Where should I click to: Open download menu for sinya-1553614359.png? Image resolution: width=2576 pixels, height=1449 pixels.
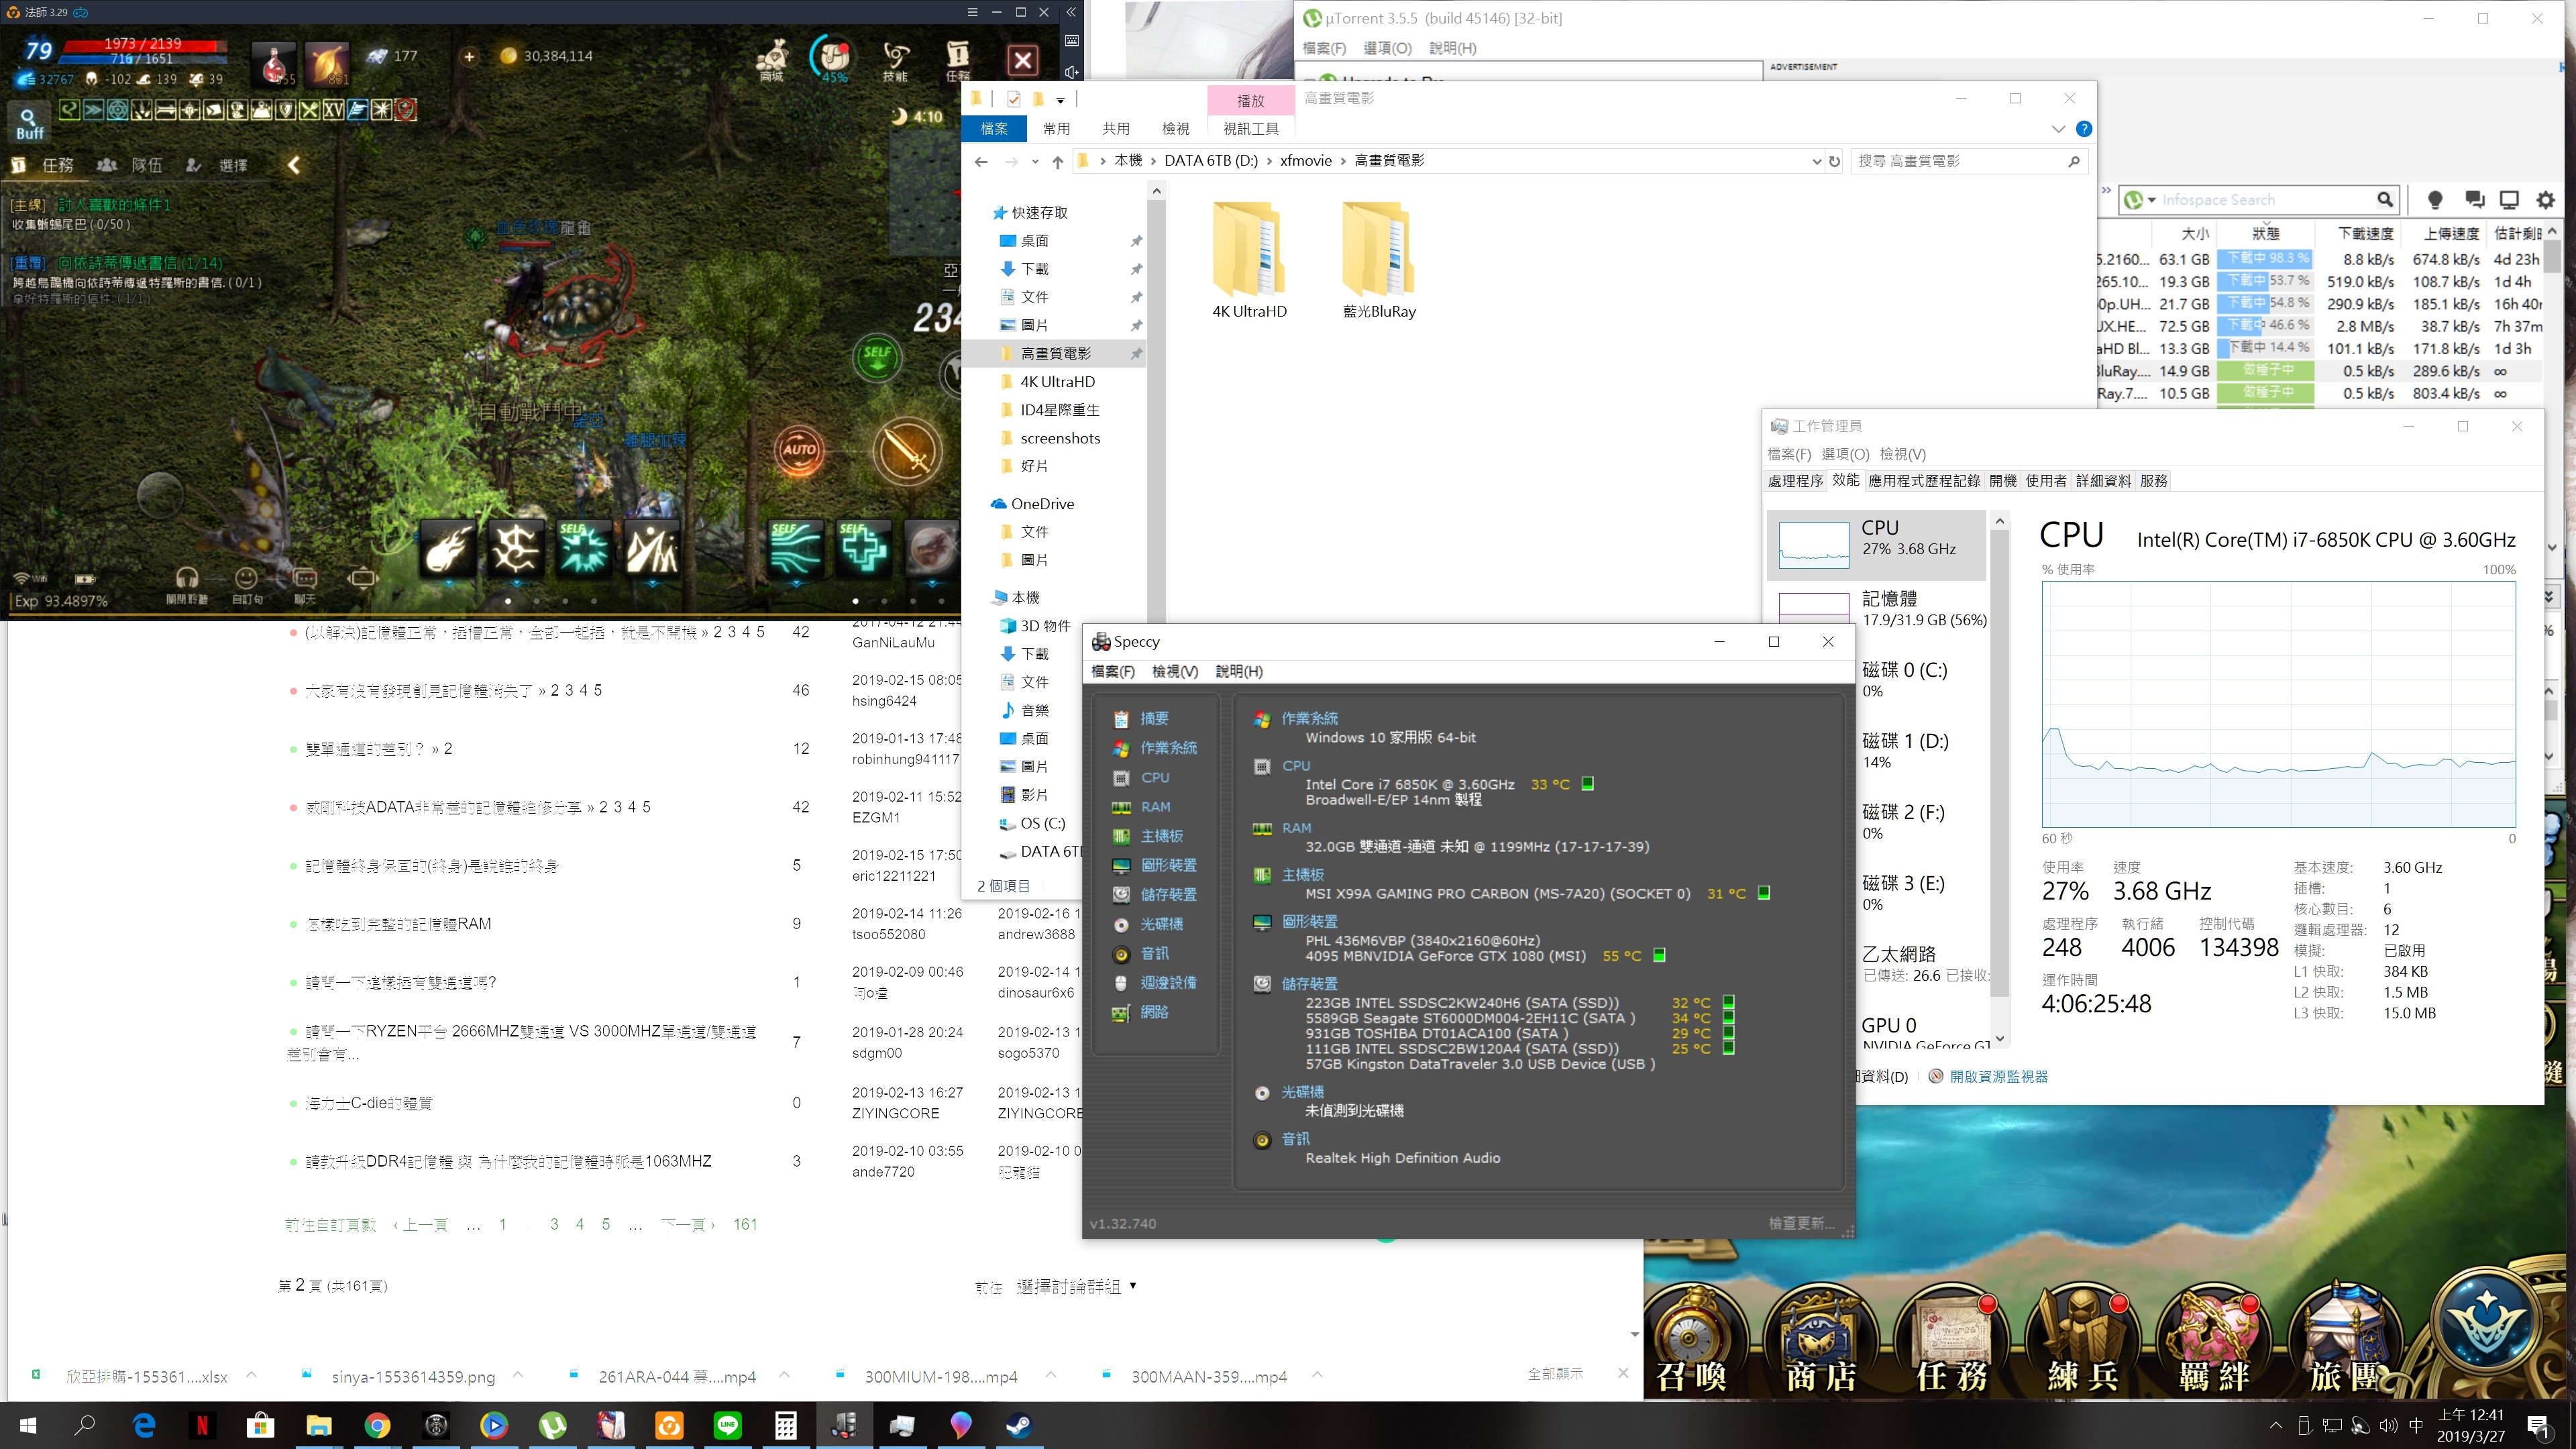pyautogui.click(x=518, y=1375)
